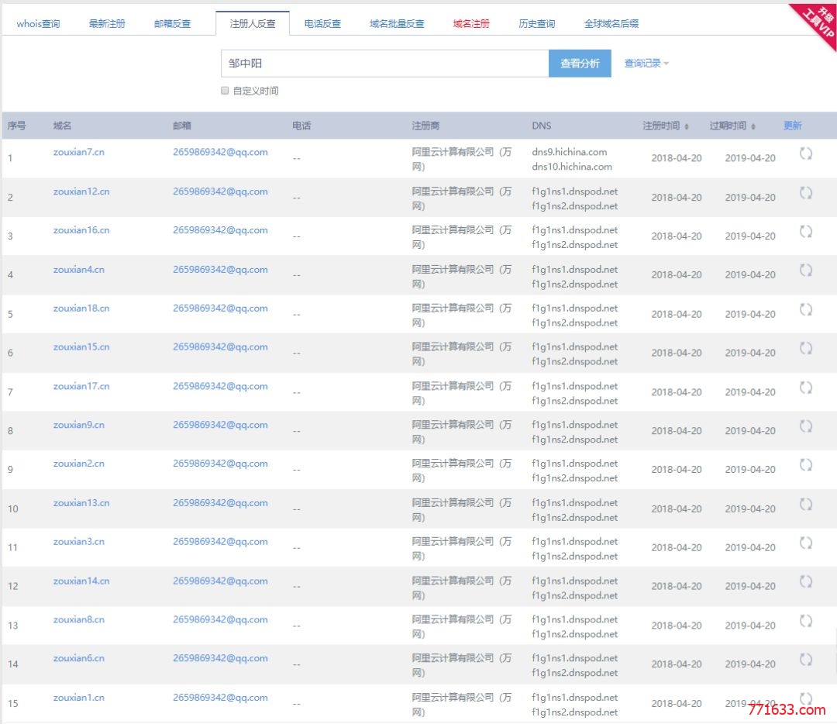This screenshot has height=724, width=837.
Task: Sort by 过期时间 column arrows
Action: click(x=753, y=126)
